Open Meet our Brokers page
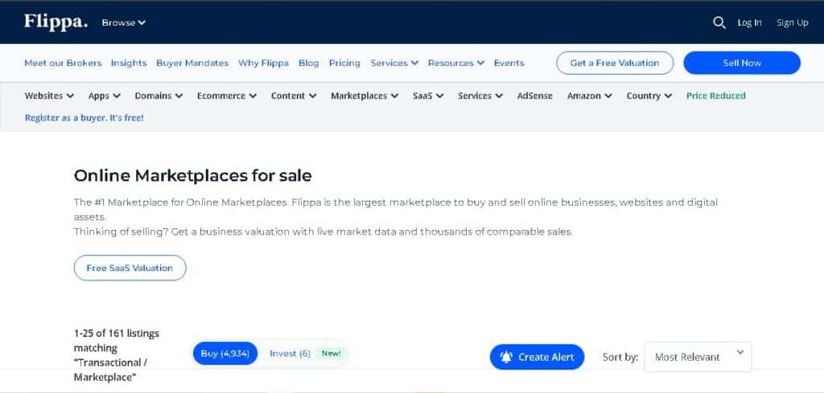 [x=63, y=63]
